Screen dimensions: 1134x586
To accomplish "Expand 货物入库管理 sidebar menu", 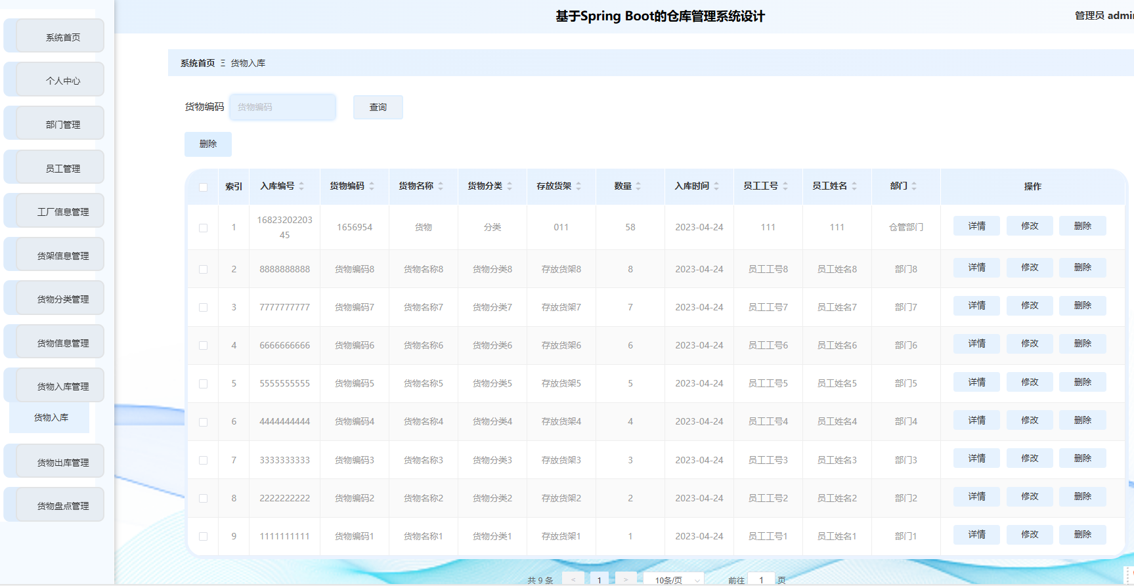I will (60, 386).
